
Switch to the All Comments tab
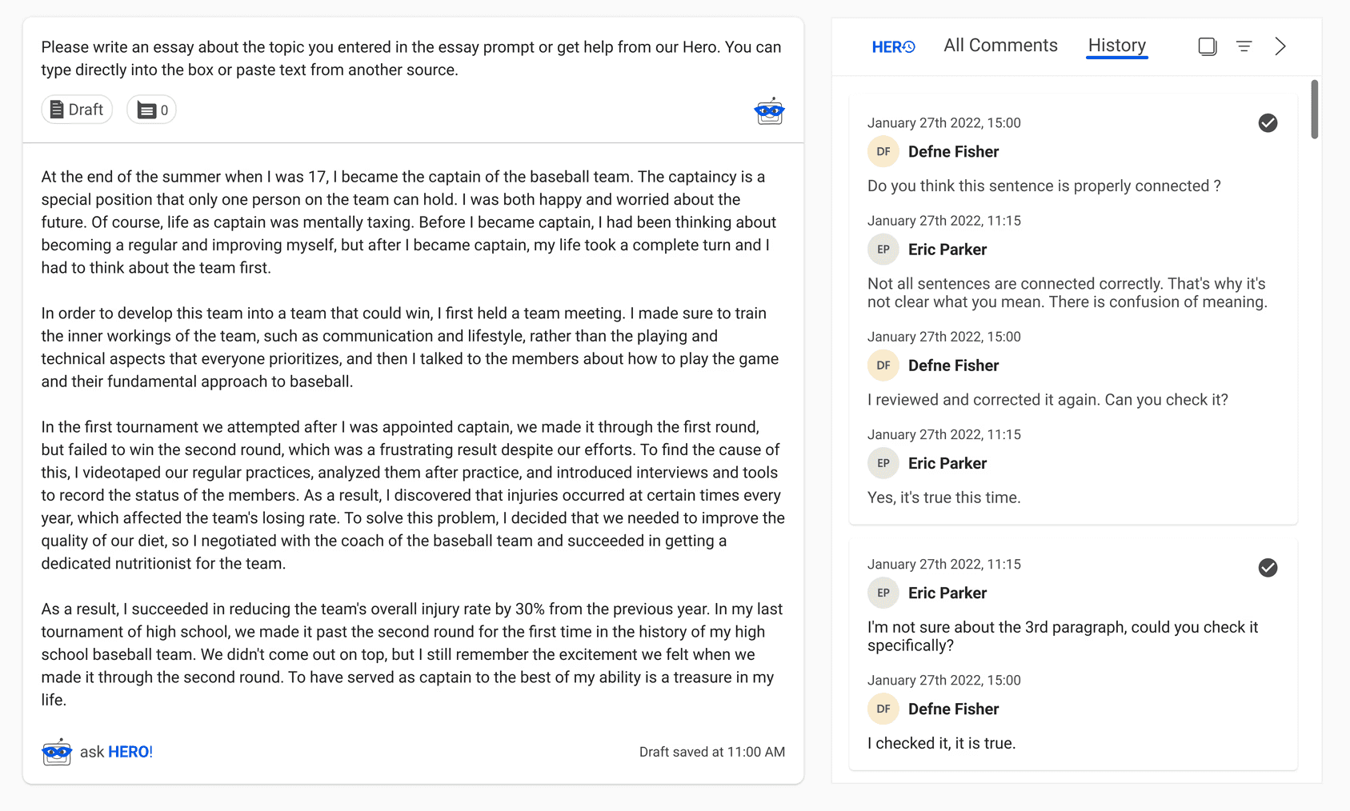pos(1000,46)
